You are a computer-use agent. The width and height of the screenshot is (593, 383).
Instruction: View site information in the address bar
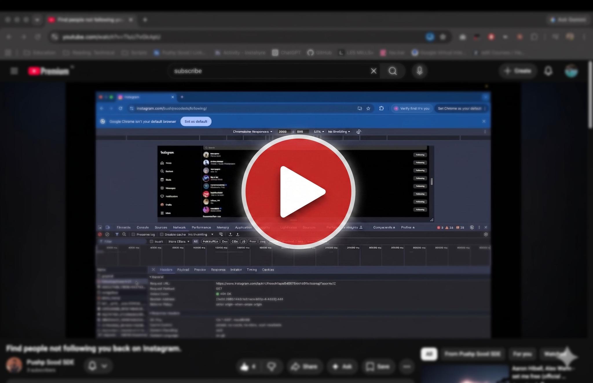pyautogui.click(x=54, y=37)
